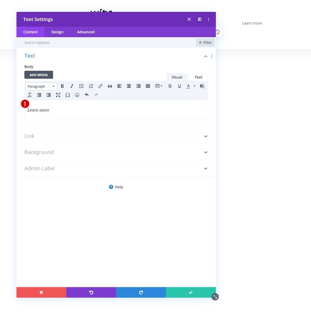The image size is (311, 312).
Task: Expand editor to fullscreen
Action: (58, 95)
